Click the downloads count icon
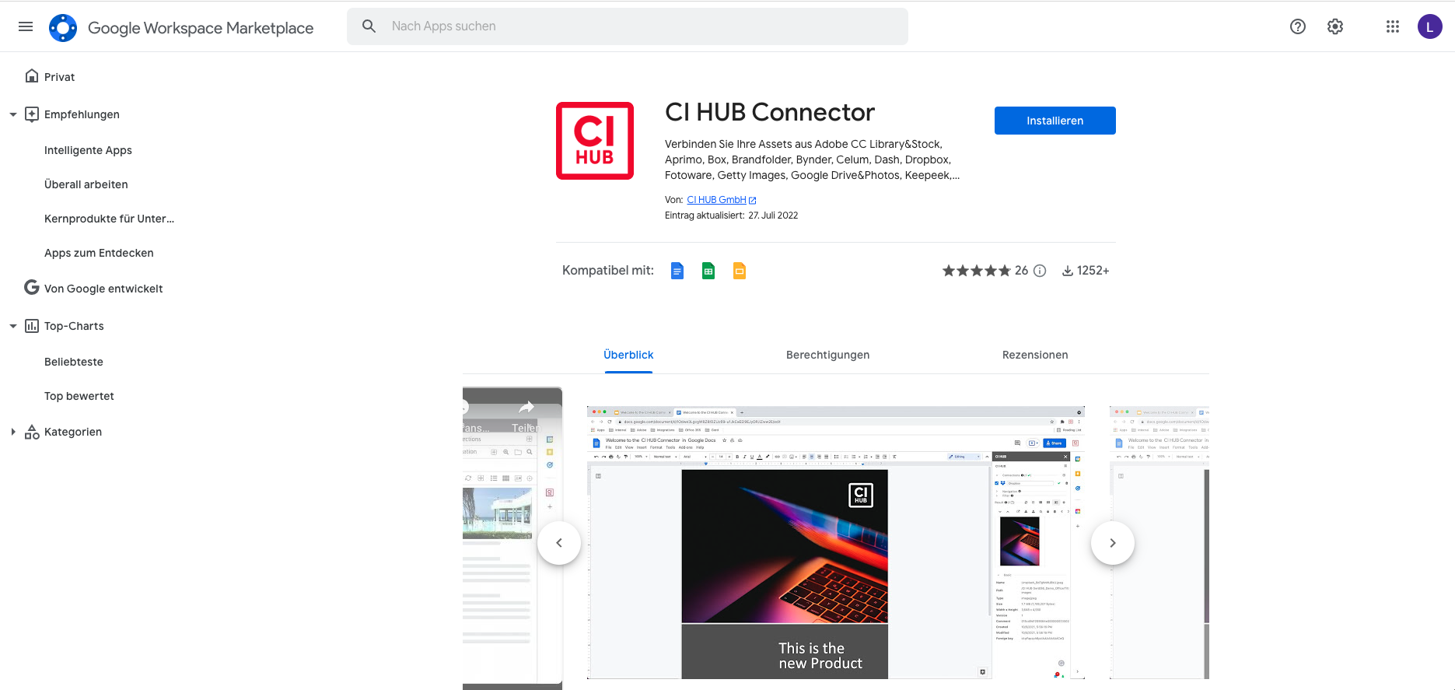The image size is (1455, 690). point(1068,271)
